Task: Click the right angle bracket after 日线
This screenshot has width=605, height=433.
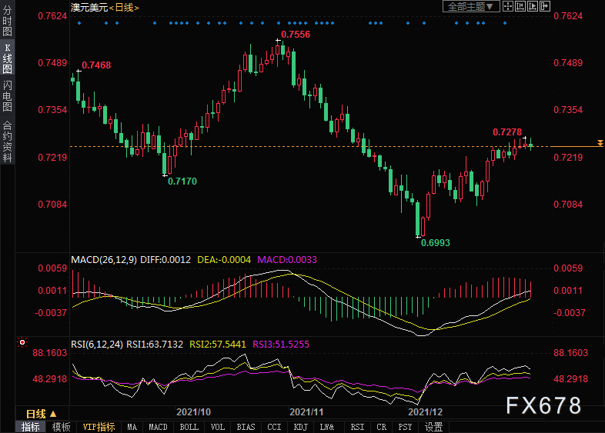Action: 137,7
